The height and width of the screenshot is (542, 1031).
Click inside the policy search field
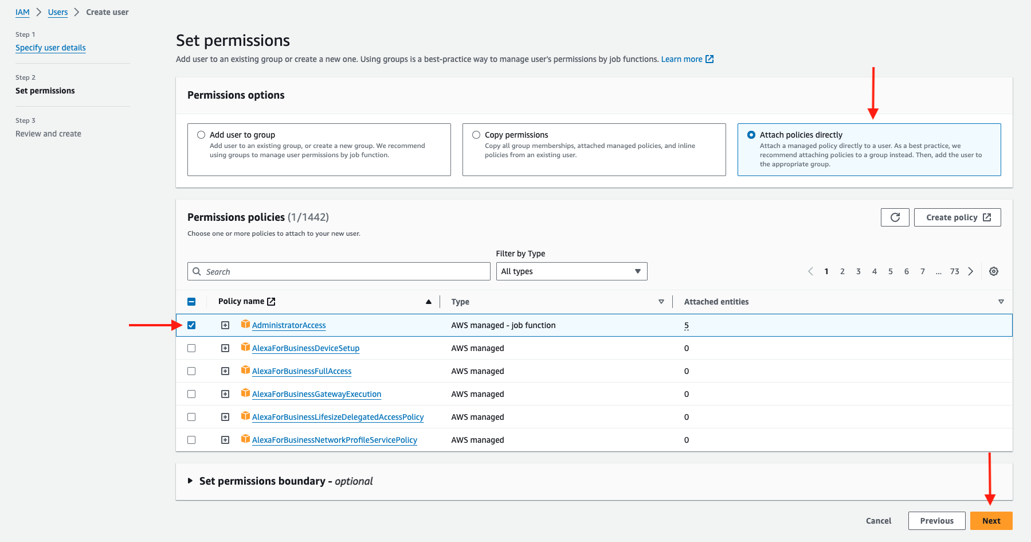[x=338, y=271]
